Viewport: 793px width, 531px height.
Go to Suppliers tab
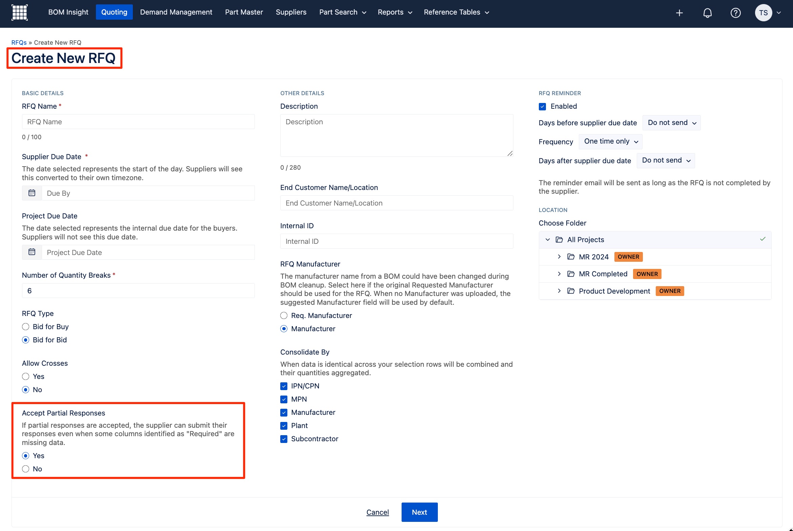(291, 12)
